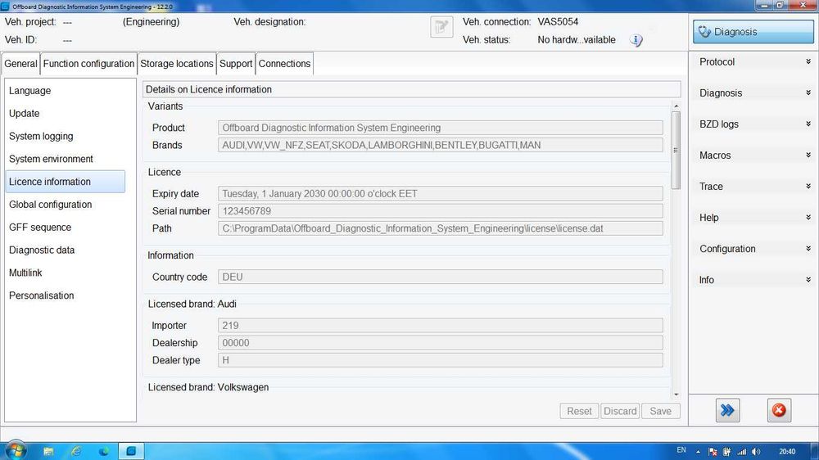Click the VAS5054 connection text

coord(558,22)
